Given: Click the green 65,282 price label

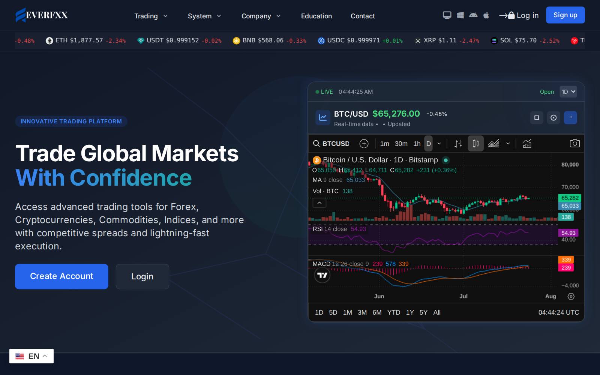Looking at the screenshot, I should click(570, 198).
